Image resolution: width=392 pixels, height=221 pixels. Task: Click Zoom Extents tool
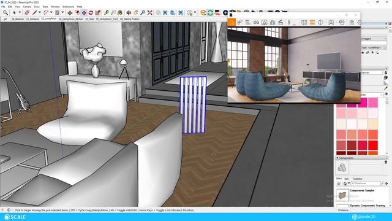(x=149, y=12)
